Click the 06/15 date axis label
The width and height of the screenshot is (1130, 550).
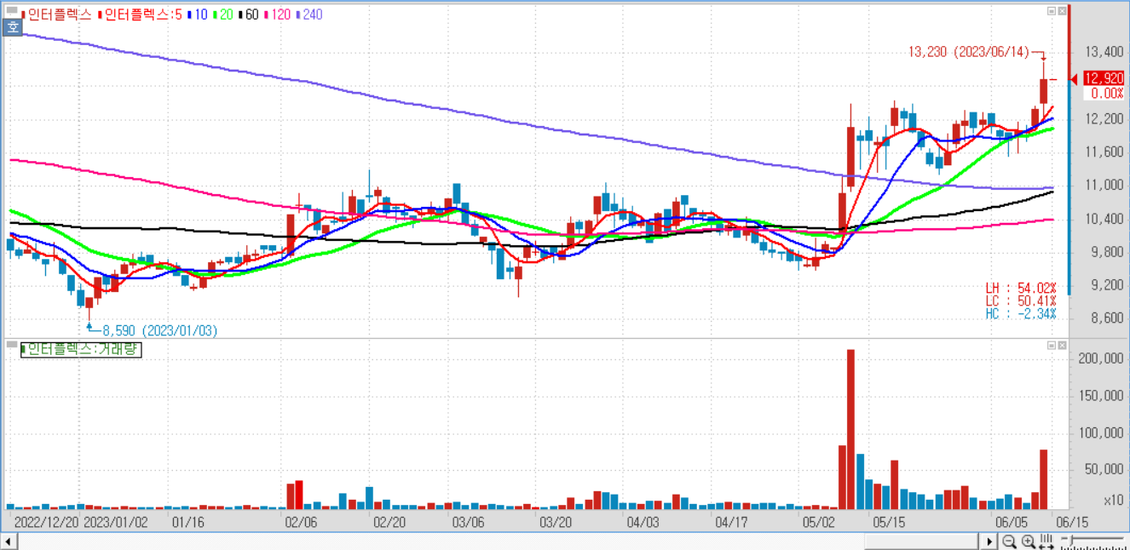tap(1071, 520)
